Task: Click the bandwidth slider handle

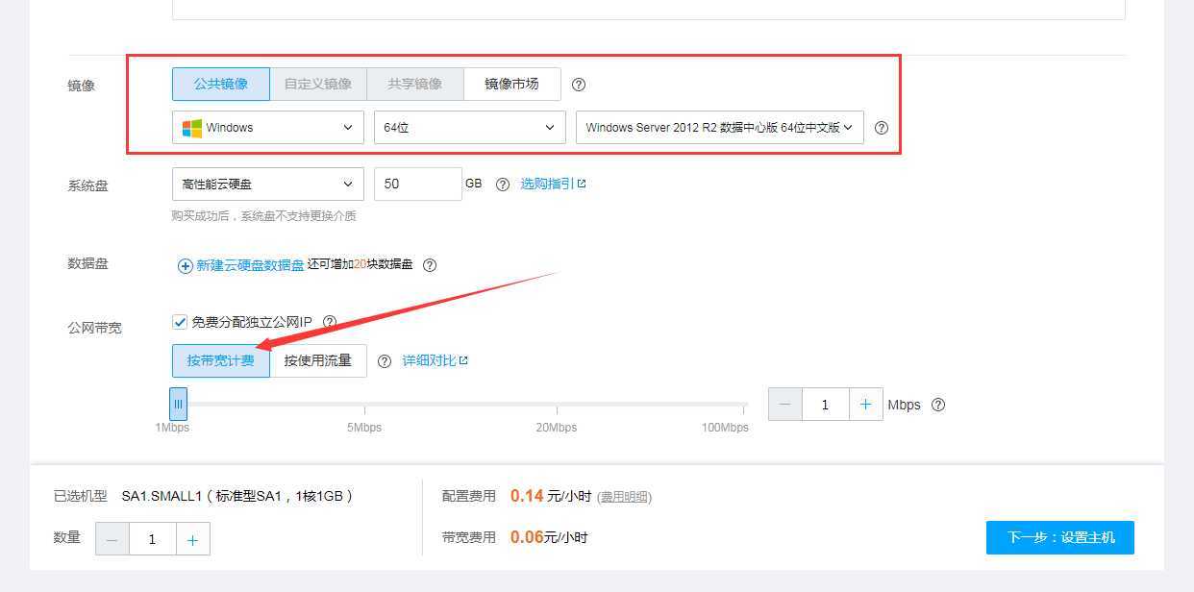Action: (178, 405)
